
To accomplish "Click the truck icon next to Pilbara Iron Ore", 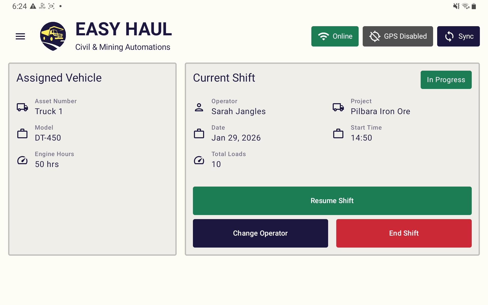I will pyautogui.click(x=338, y=107).
